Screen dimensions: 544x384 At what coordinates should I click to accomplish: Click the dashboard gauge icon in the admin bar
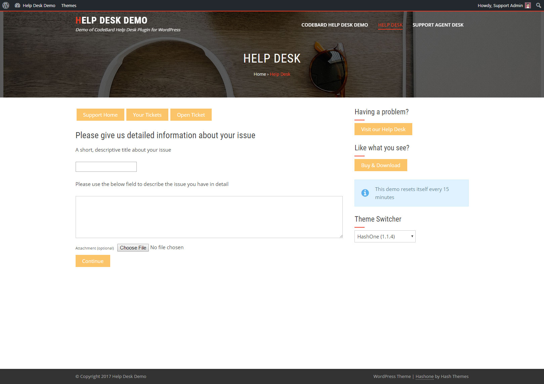[17, 5]
